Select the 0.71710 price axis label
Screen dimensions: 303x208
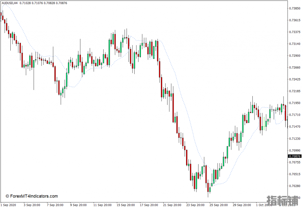click(x=295, y=115)
